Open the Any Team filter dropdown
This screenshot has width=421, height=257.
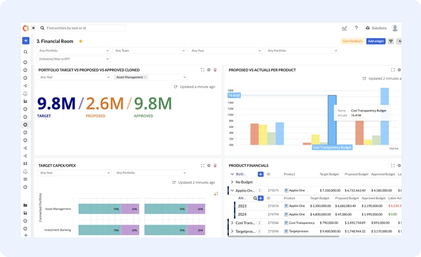[x=149, y=51]
